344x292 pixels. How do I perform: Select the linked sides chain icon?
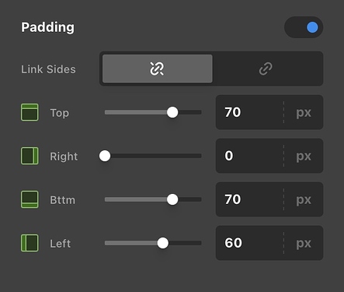pyautogui.click(x=266, y=69)
